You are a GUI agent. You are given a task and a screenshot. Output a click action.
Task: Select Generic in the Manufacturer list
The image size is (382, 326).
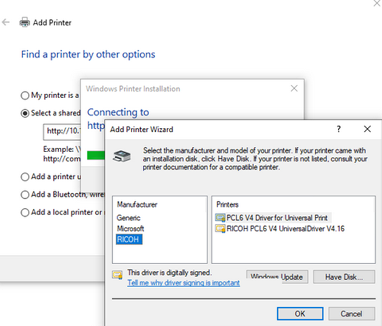click(129, 218)
